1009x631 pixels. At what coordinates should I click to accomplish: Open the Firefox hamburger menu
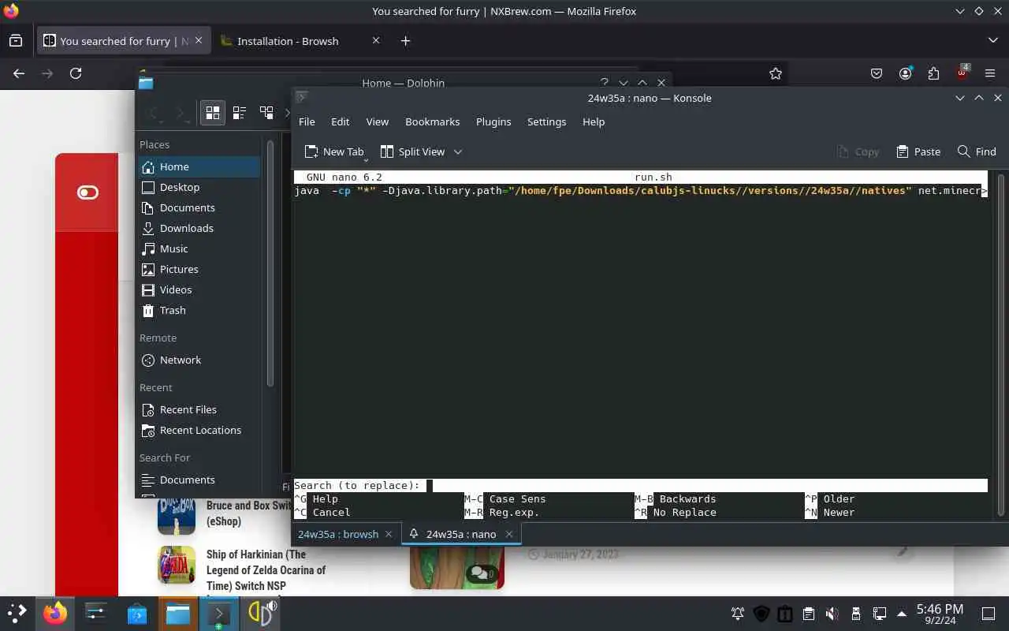click(990, 73)
